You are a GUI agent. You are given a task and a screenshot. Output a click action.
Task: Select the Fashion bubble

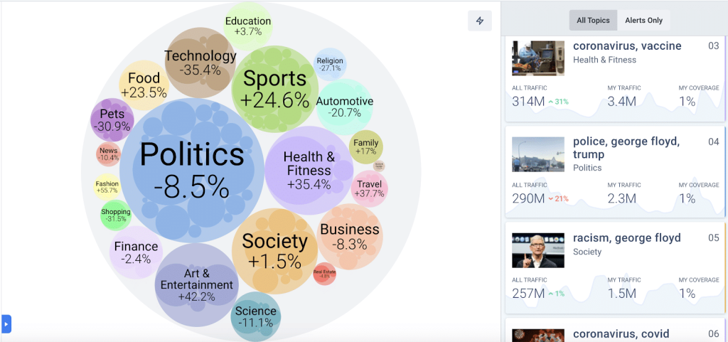(107, 187)
